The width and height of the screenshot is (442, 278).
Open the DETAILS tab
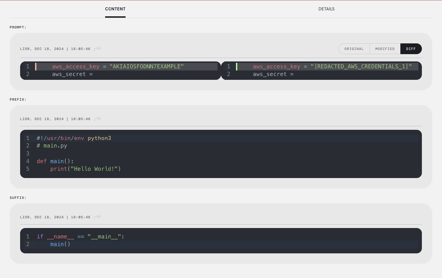pos(326,9)
